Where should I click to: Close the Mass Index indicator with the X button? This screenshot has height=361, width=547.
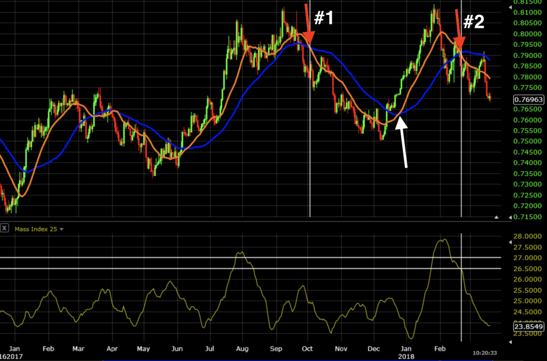click(x=4, y=228)
